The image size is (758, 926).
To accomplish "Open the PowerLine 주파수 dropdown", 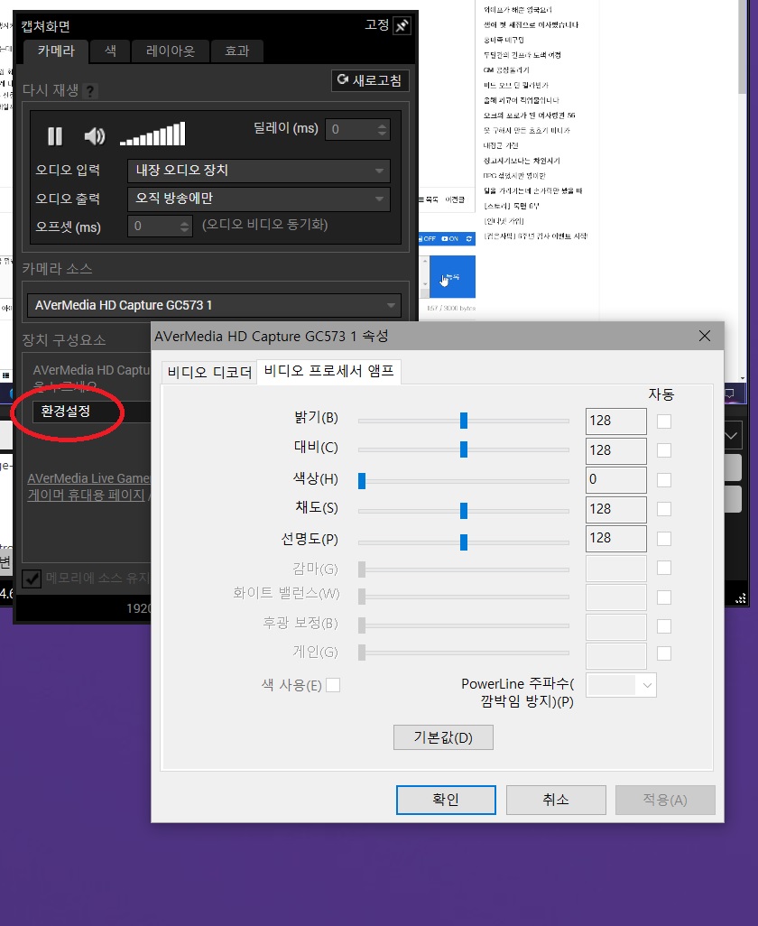I will (x=621, y=685).
